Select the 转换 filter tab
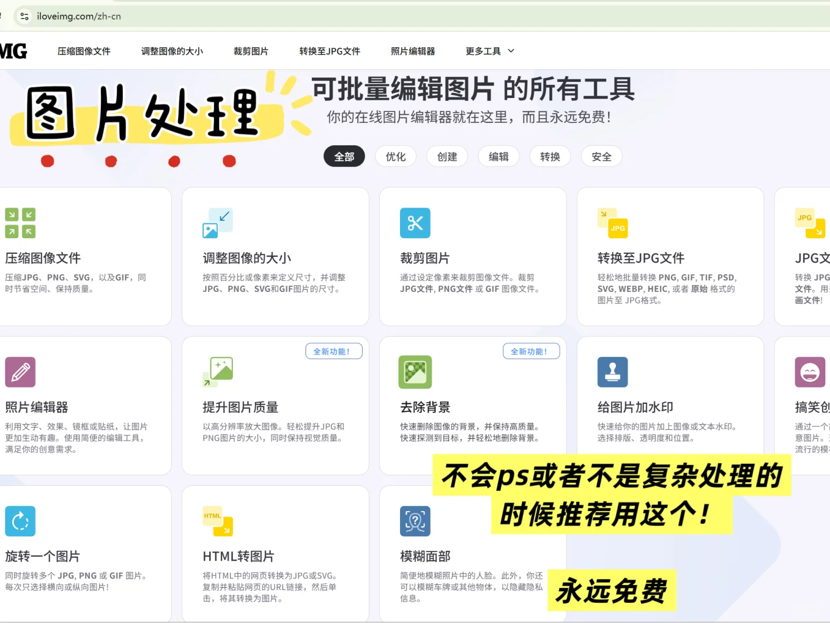830x623 pixels. 550,156
